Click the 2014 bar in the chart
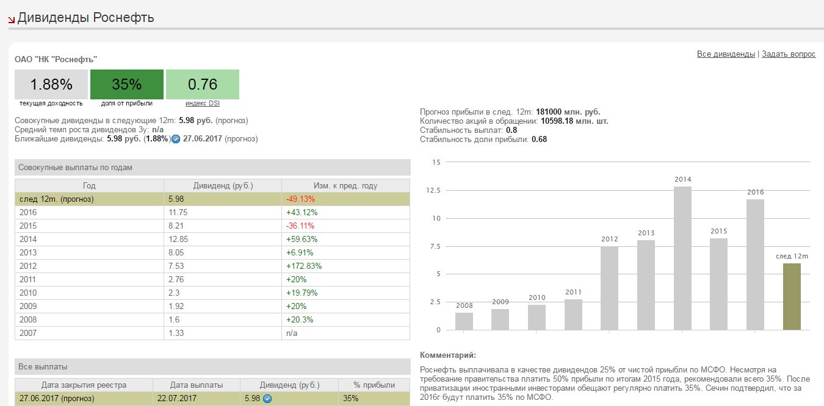The image size is (824, 406). pyautogui.click(x=683, y=258)
